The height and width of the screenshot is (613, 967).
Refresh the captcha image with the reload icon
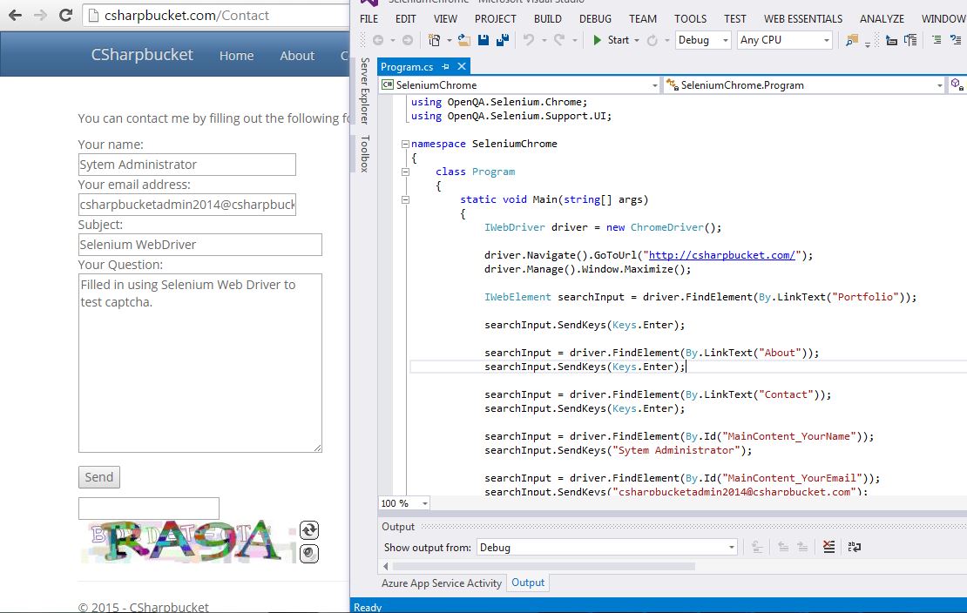click(x=309, y=529)
